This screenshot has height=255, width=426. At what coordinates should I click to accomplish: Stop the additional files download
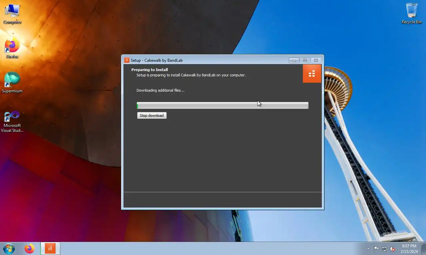[152, 116]
